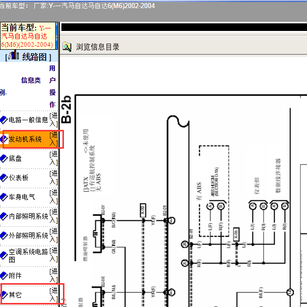Image resolution: width=307 pixels, height=307 pixels.
Task: Open the 仪表板 category
Action: click(19, 178)
